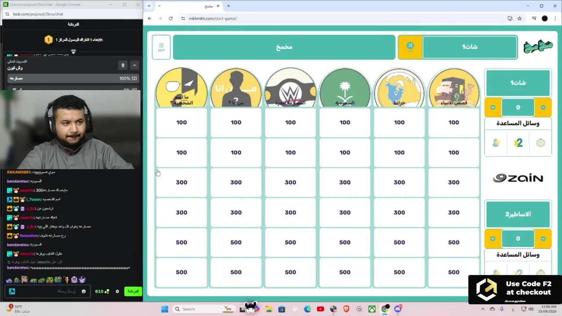562x316 pixels.
Task: Click the 610 channel points indicator
Action: 102,291
